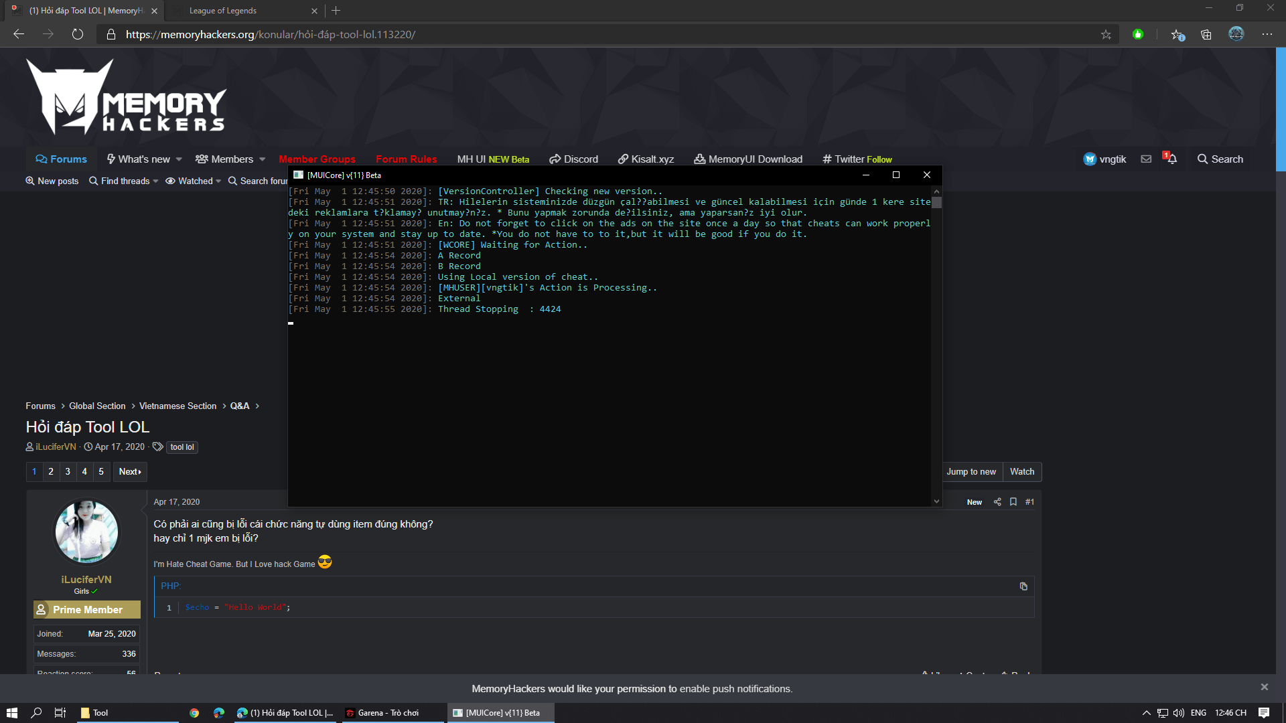Screen dimensions: 1286x723
Task: Open iLuciferVN avatar image
Action: pyautogui.click(x=86, y=532)
